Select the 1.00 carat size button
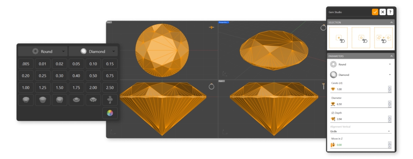 pyautogui.click(x=26, y=88)
